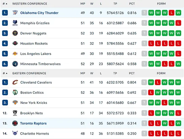Open the Memphis Grizzlies team link
The height and width of the screenshot is (139, 184).
(35, 23)
